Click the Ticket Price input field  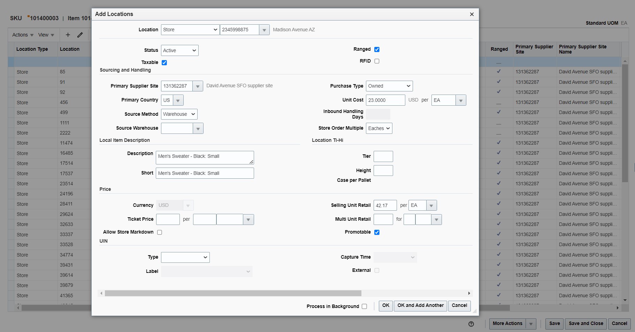(x=168, y=220)
